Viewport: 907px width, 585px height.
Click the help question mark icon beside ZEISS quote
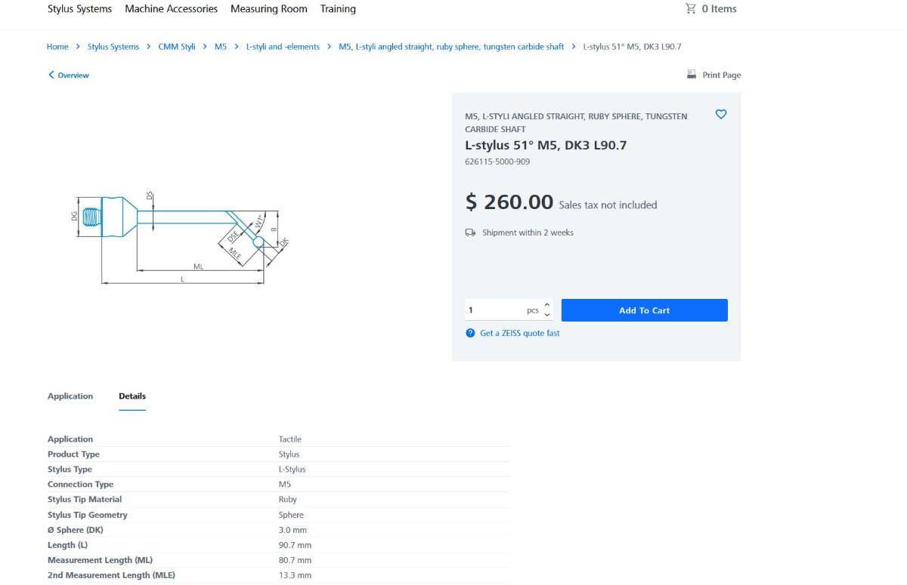tap(470, 333)
